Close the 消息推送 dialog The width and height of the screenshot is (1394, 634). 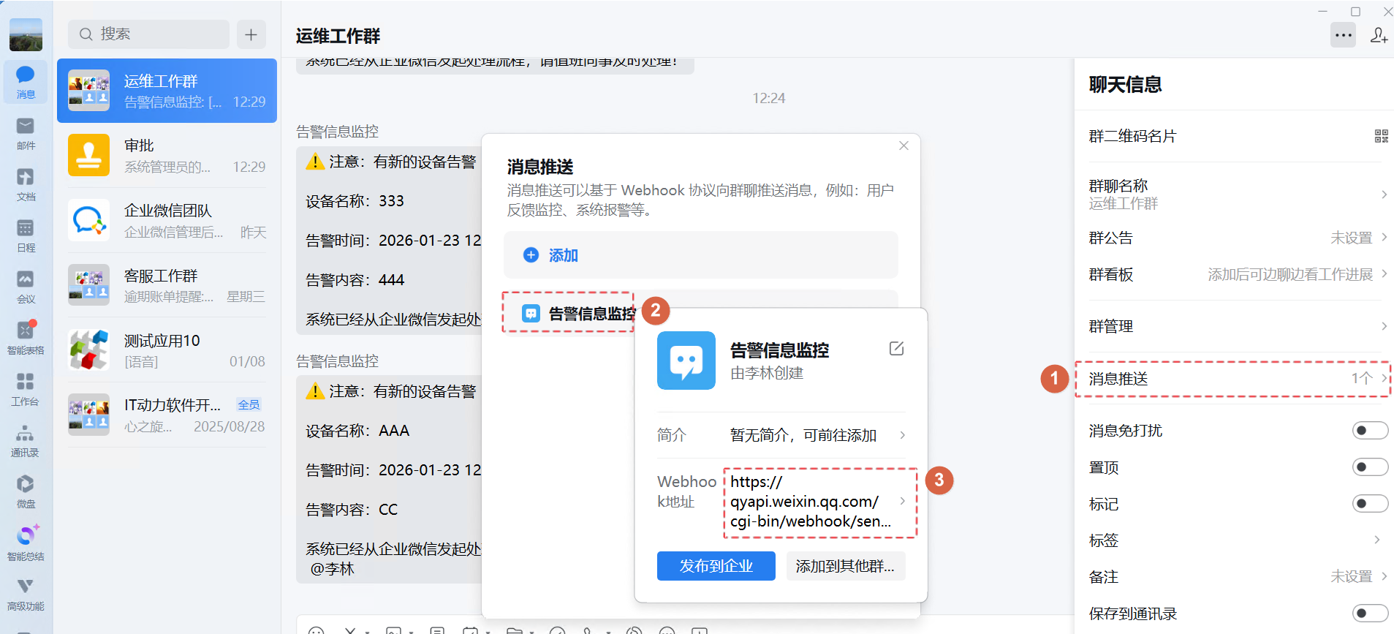pyautogui.click(x=904, y=146)
